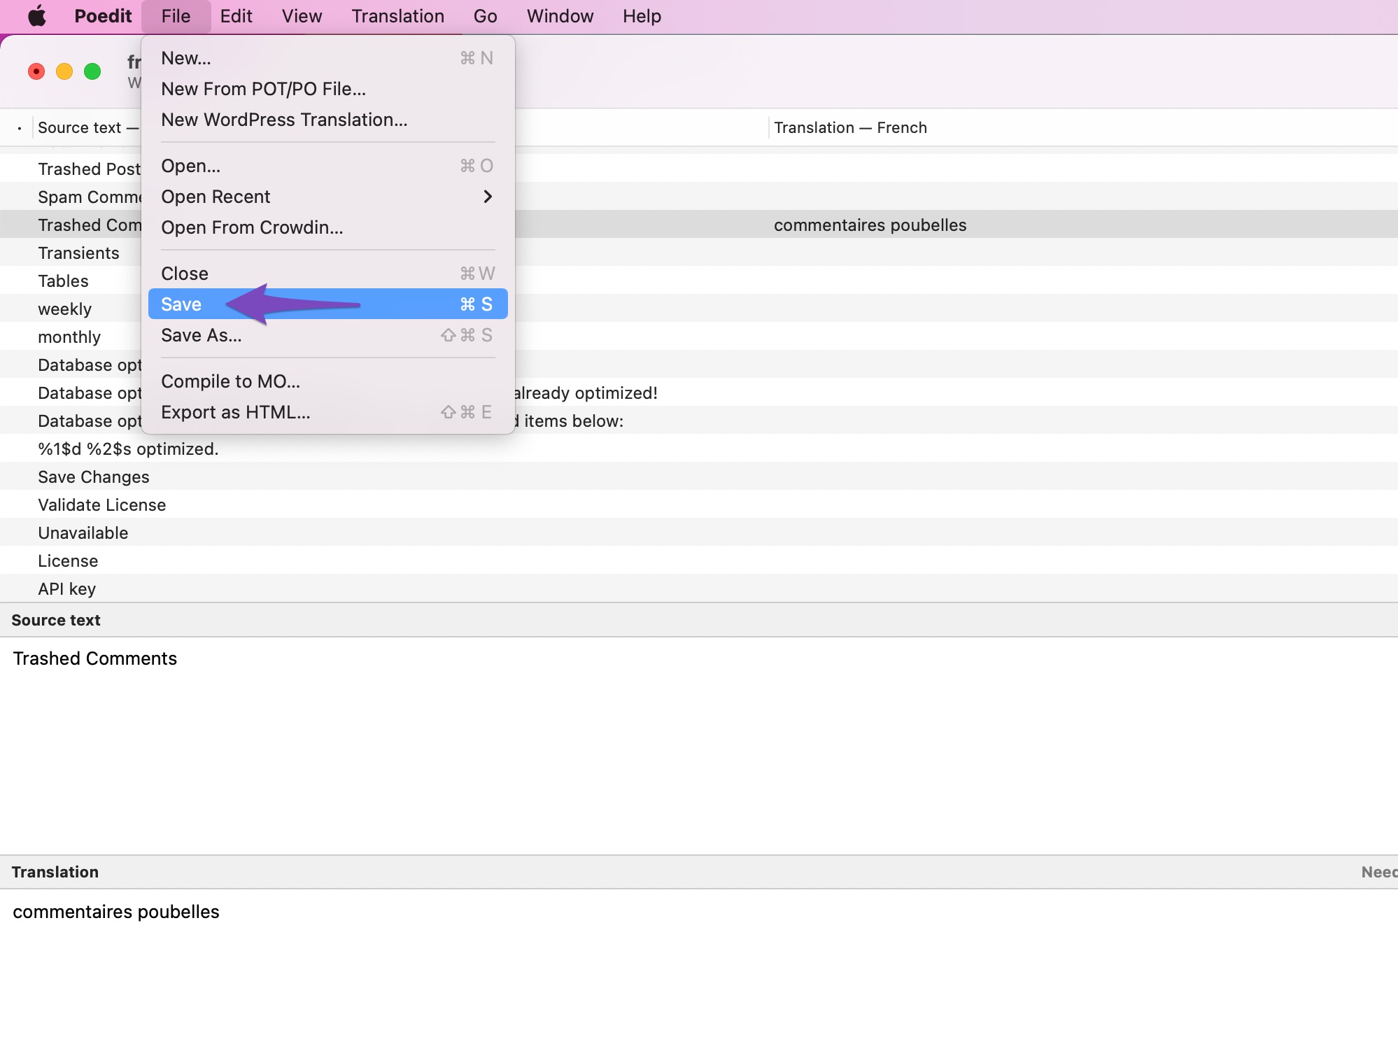Select API key translation row
Image resolution: width=1398 pixels, height=1051 pixels.
(700, 587)
